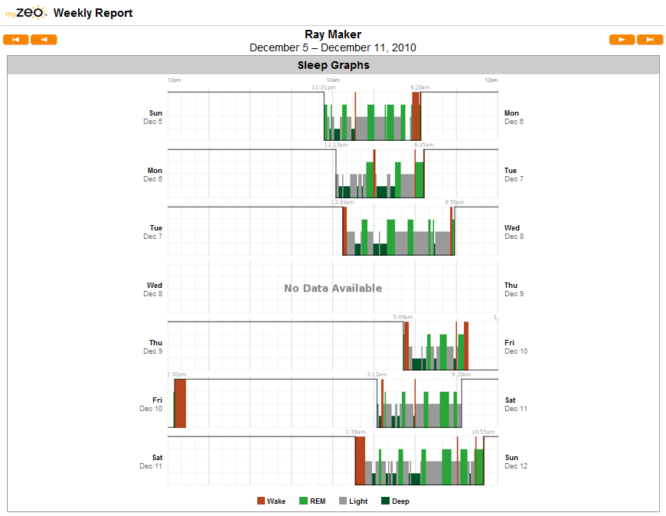Jump to first week arrow button
666x516 pixels.
coord(16,40)
